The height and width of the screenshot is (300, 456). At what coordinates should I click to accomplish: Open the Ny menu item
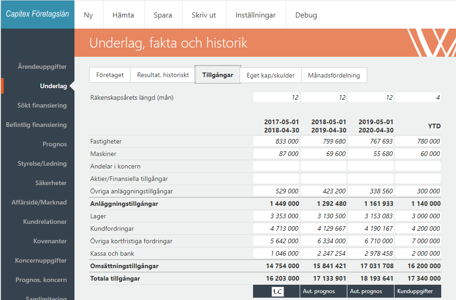[x=88, y=15]
